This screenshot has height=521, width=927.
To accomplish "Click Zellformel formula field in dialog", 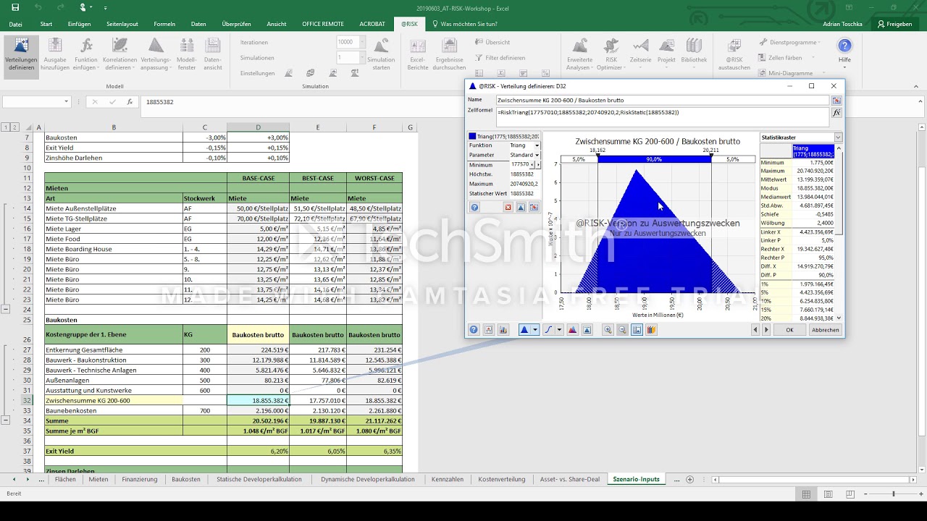I will pos(663,117).
